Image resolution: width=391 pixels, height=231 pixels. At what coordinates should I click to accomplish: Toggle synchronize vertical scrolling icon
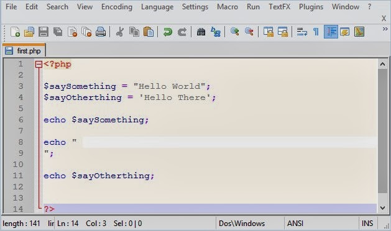(x=269, y=32)
